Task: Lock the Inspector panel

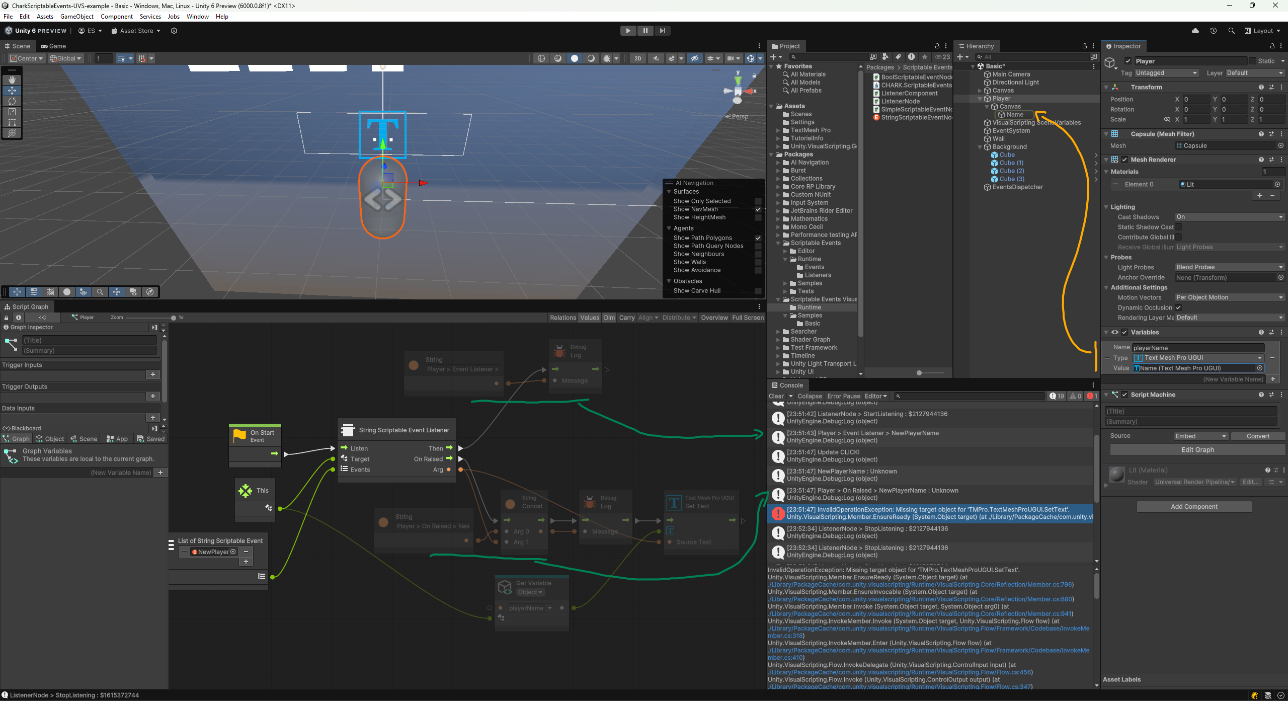Action: pos(1272,46)
